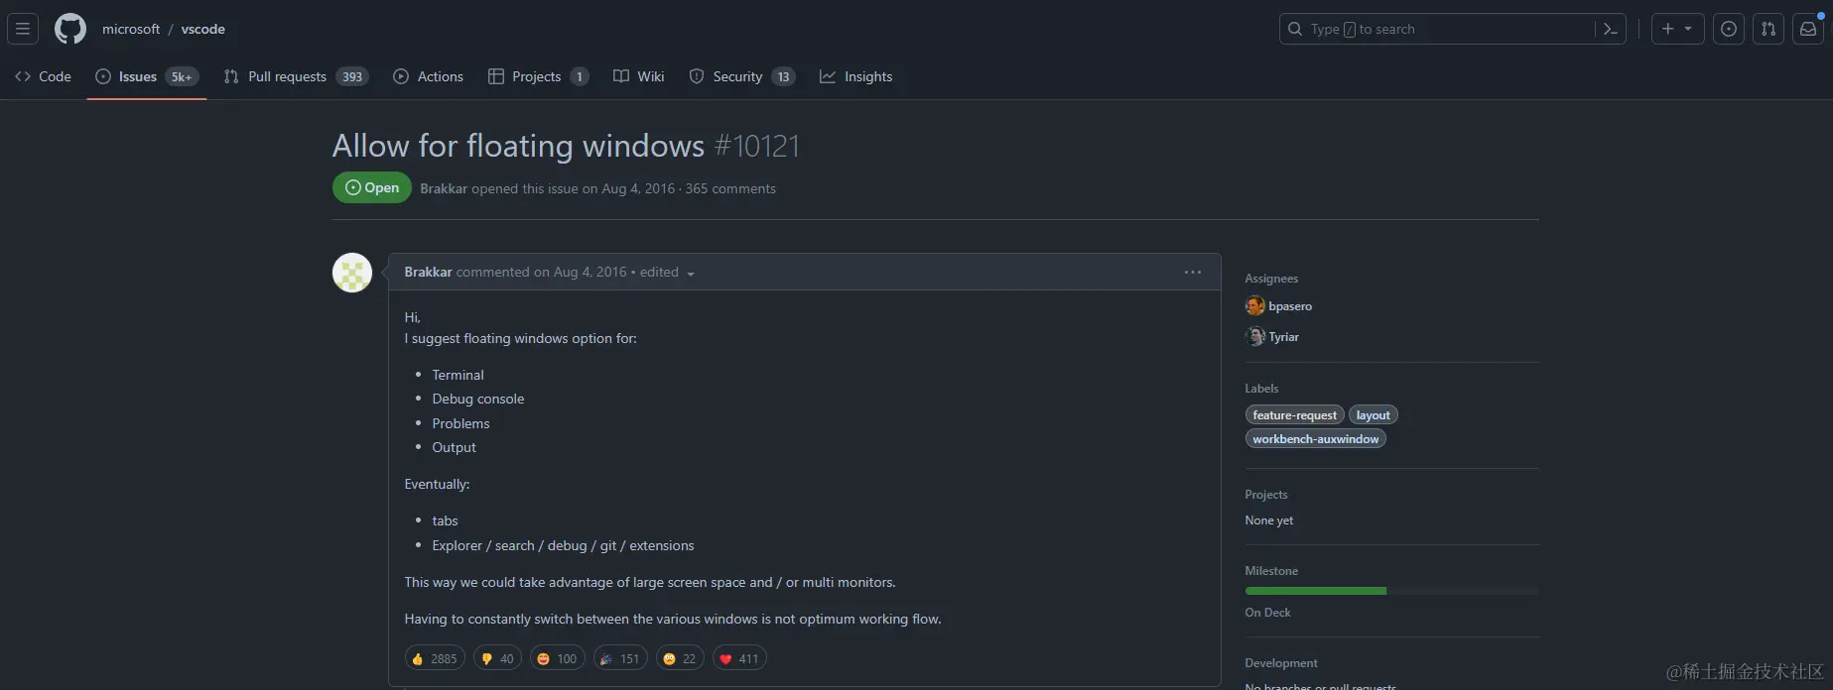Click bpasero's small avatar
This screenshot has height=690, width=1833.
click(1255, 306)
